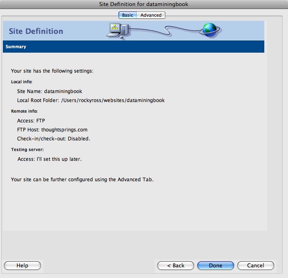Click the 'Access: FTP' line
Screen dimensions: 288x278
31,121
